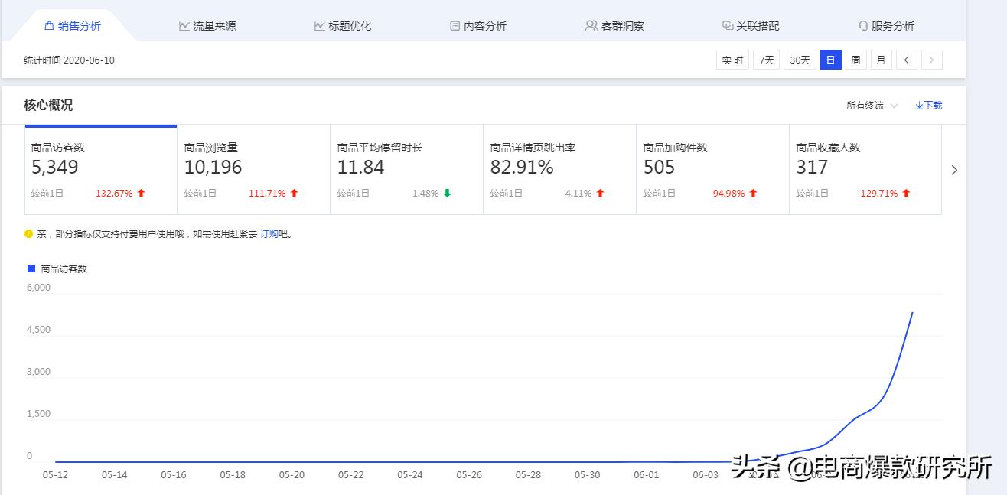Screen dimensions: 1007x495
Task: Click the 关联搭配 copy icon
Action: pos(726,25)
